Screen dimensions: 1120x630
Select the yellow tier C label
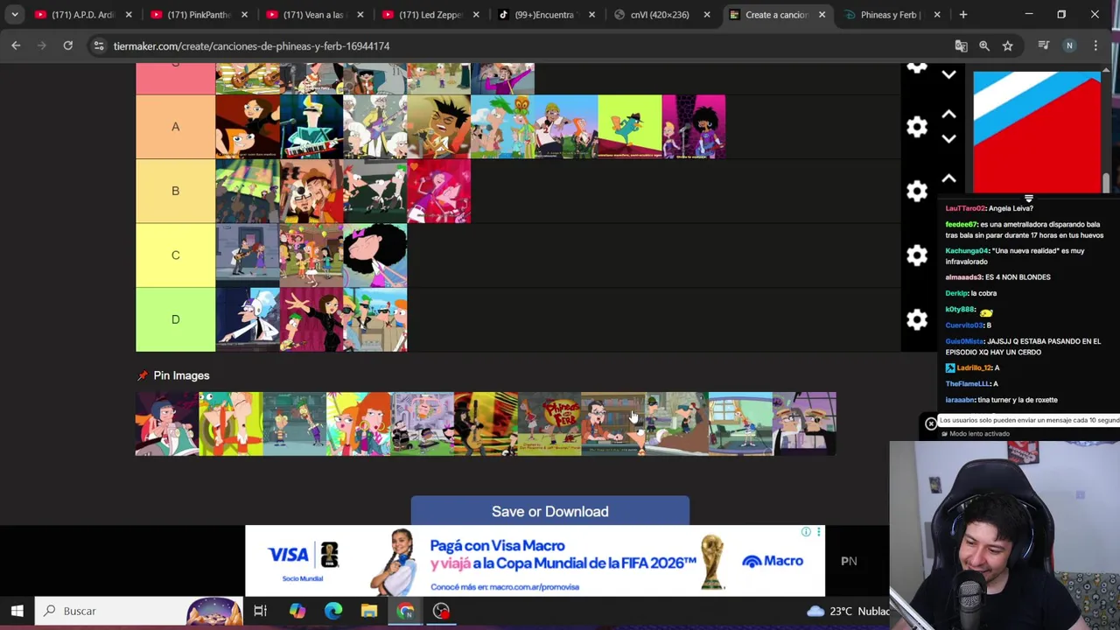click(x=175, y=255)
